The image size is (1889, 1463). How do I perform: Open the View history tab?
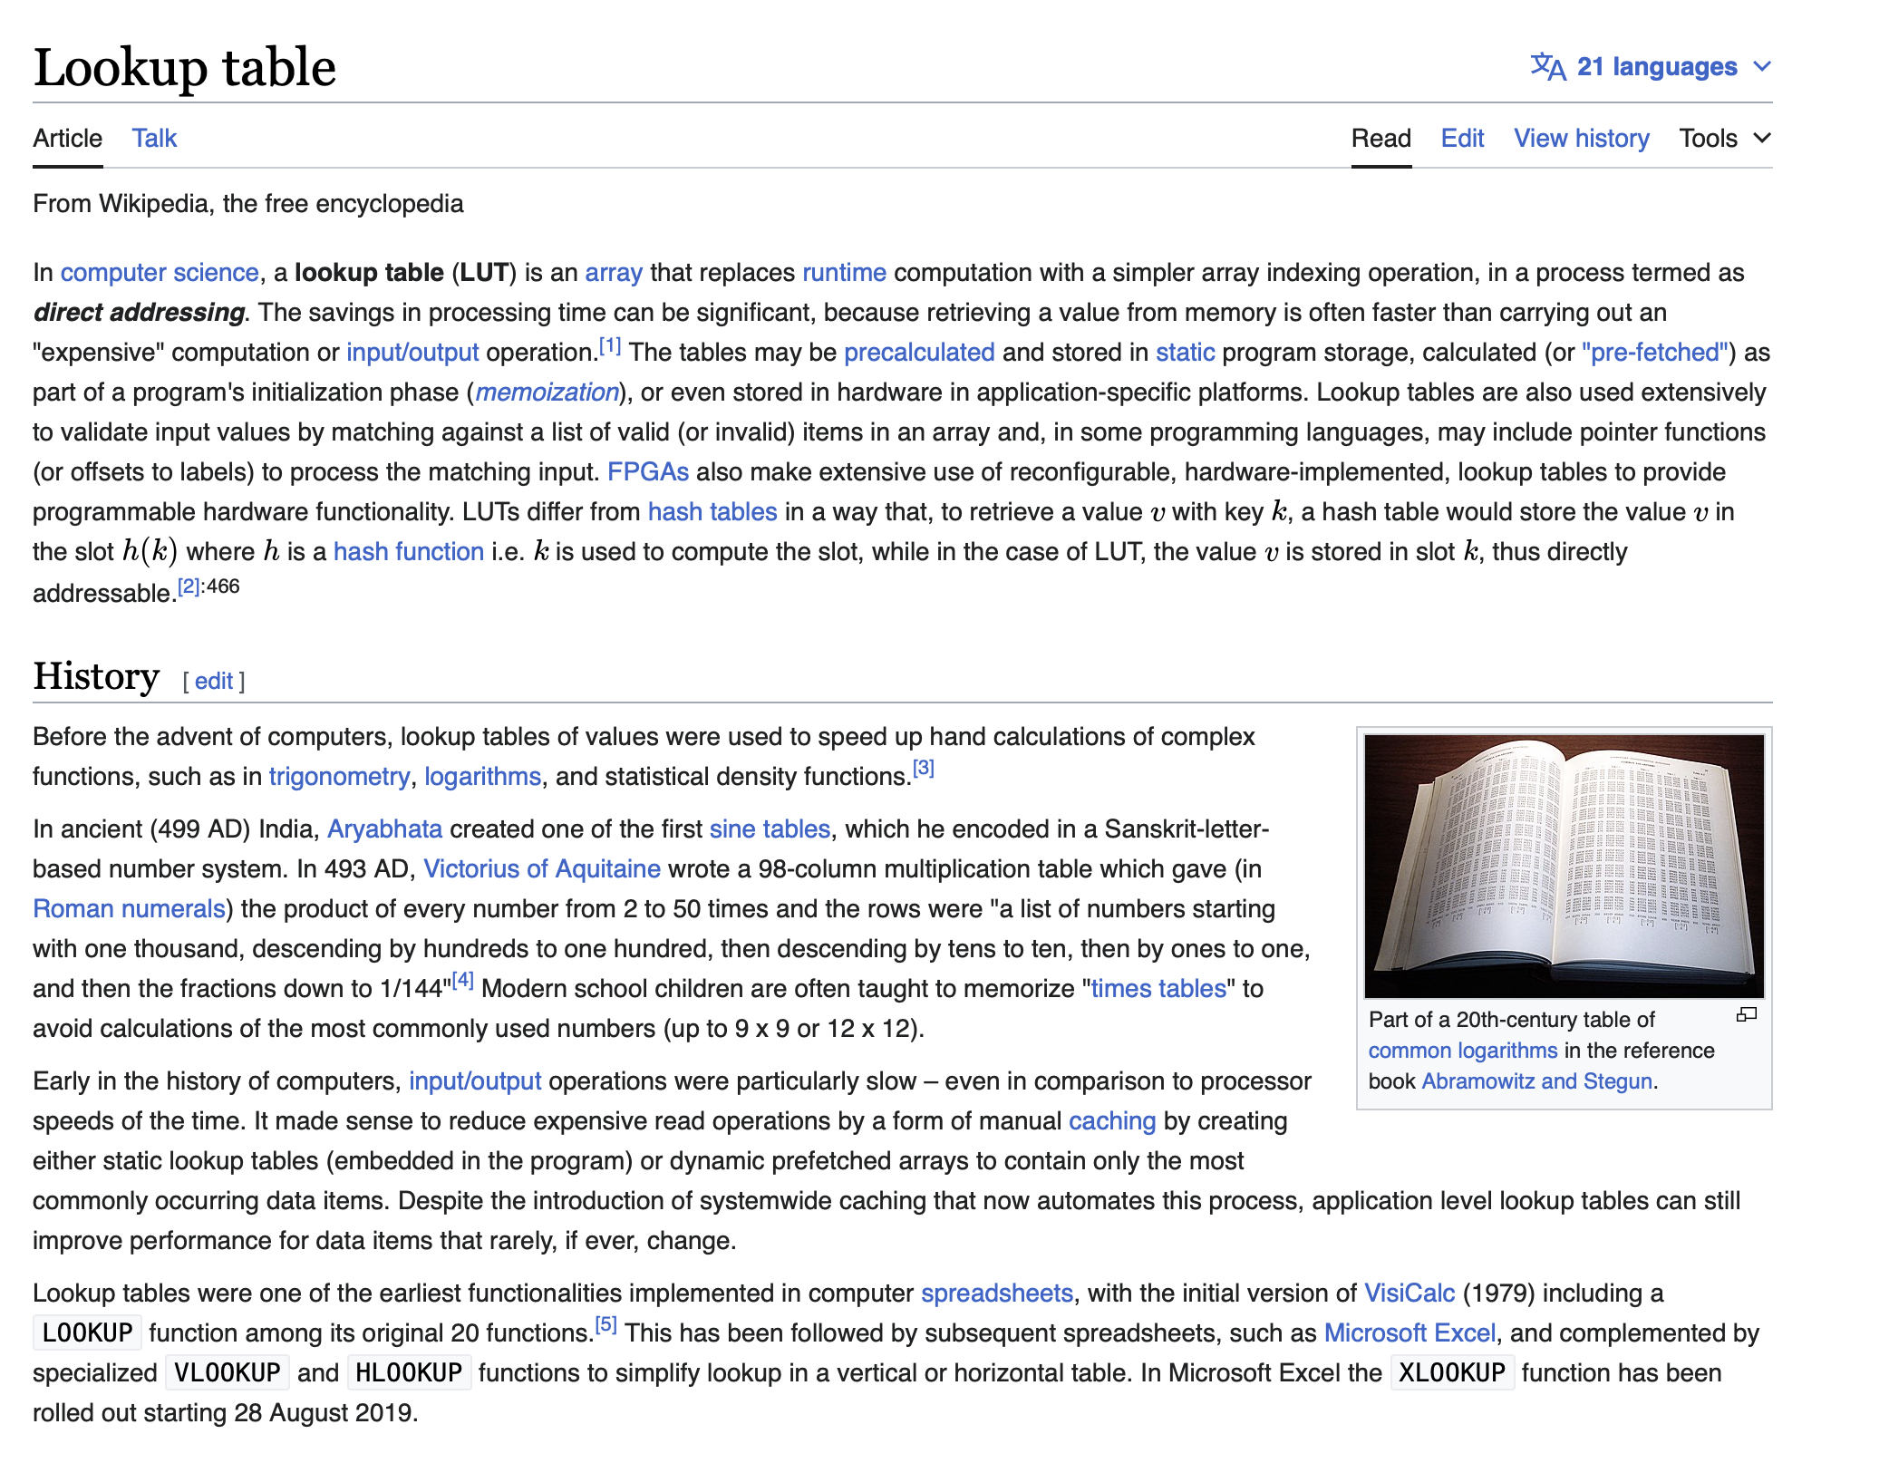(1582, 138)
